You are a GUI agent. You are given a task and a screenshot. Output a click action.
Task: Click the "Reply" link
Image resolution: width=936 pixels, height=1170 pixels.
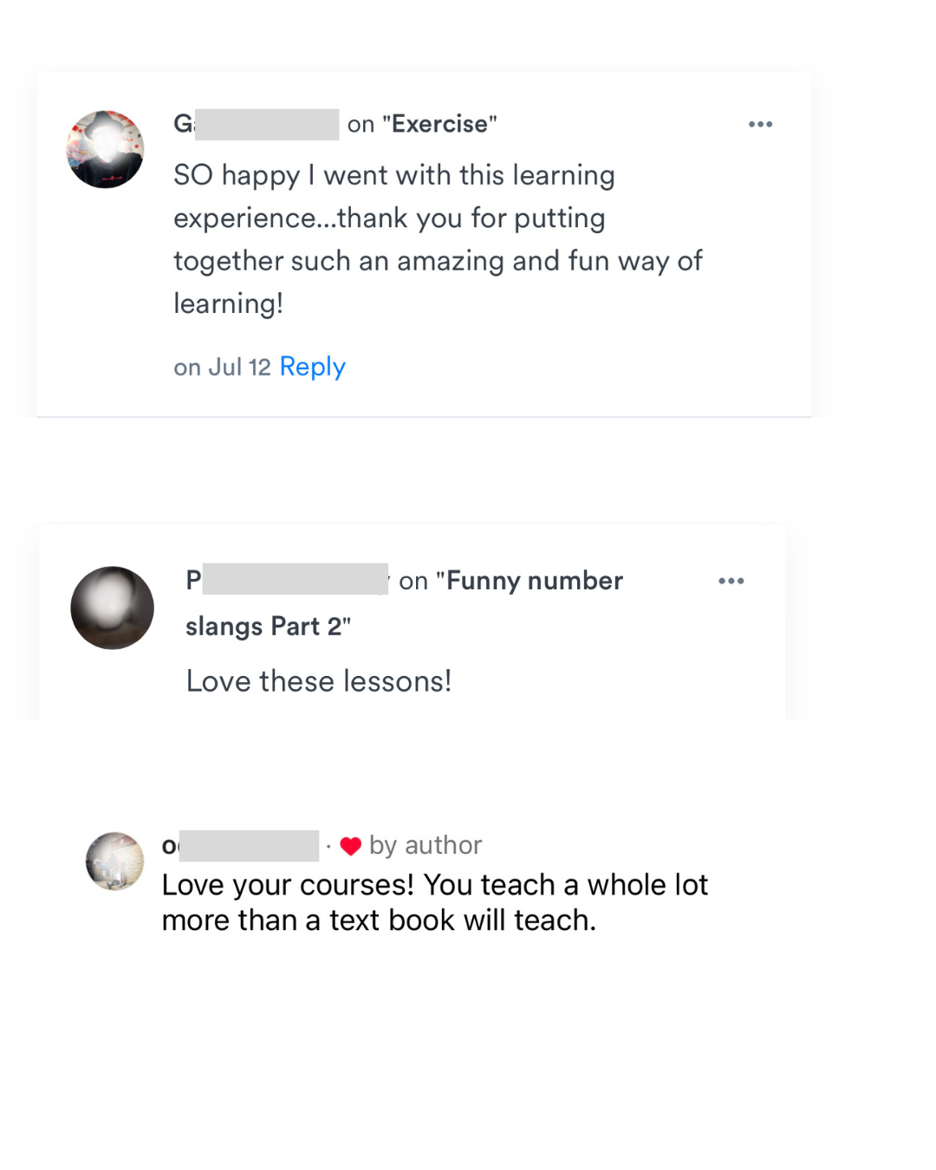click(312, 367)
